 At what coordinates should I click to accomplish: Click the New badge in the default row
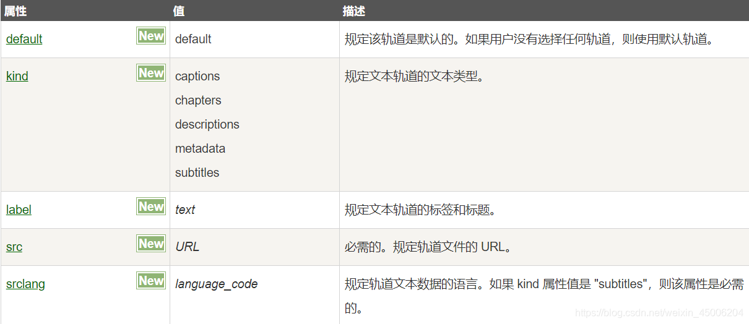[x=151, y=36]
